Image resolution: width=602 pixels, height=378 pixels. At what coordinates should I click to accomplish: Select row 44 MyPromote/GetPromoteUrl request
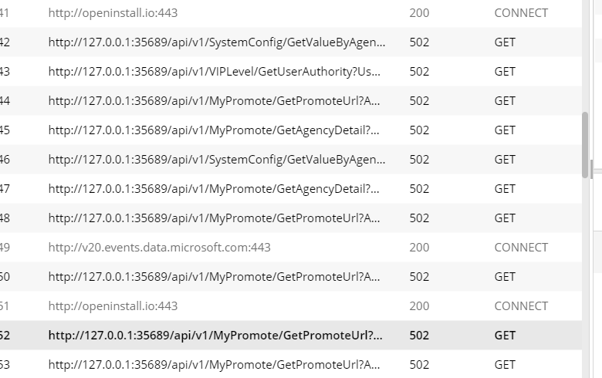tap(291, 101)
